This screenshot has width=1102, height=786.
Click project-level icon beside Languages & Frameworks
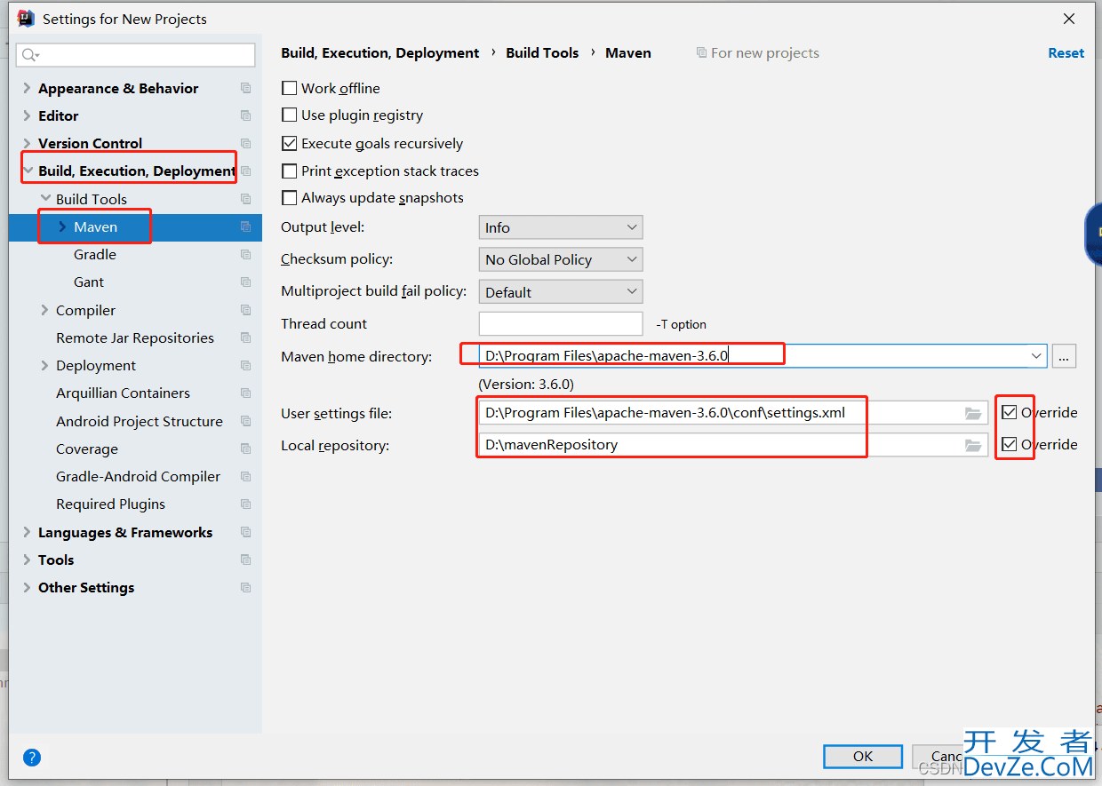point(246,533)
